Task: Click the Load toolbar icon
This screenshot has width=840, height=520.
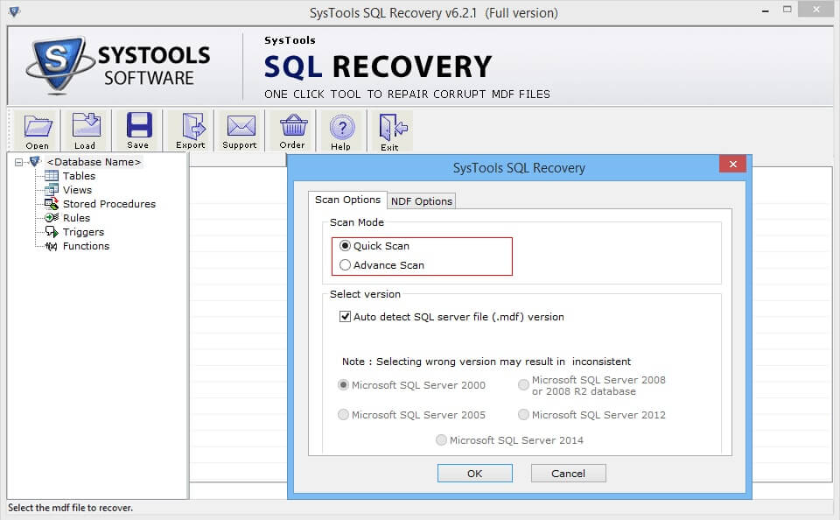Action: click(x=86, y=125)
